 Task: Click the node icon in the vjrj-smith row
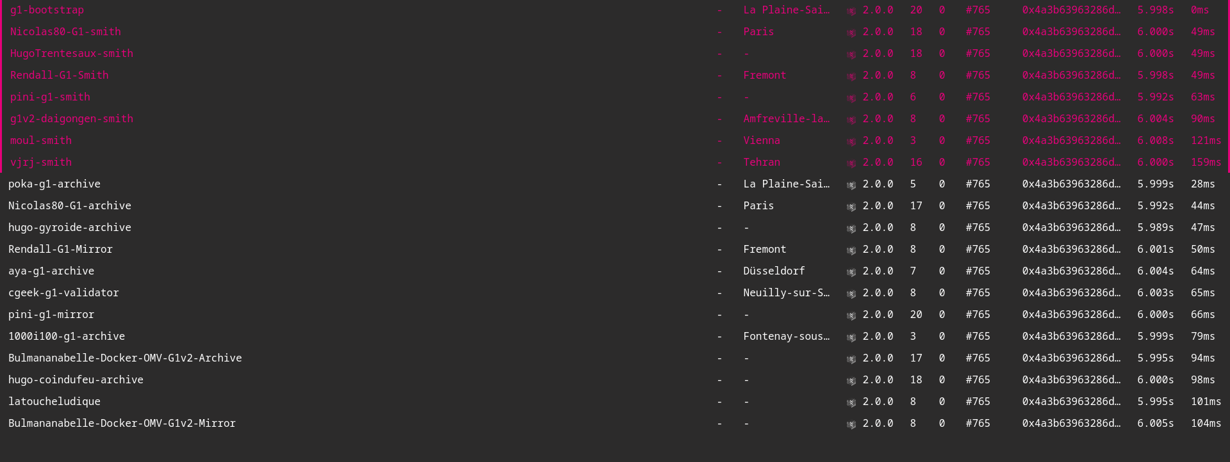coord(851,163)
